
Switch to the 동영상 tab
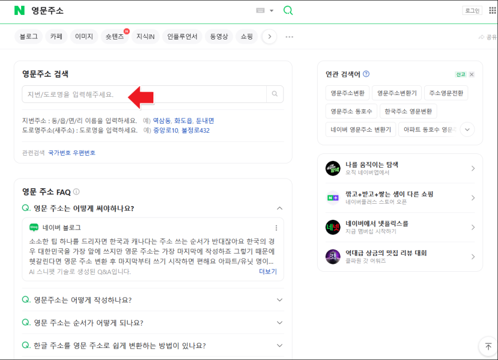tap(219, 37)
